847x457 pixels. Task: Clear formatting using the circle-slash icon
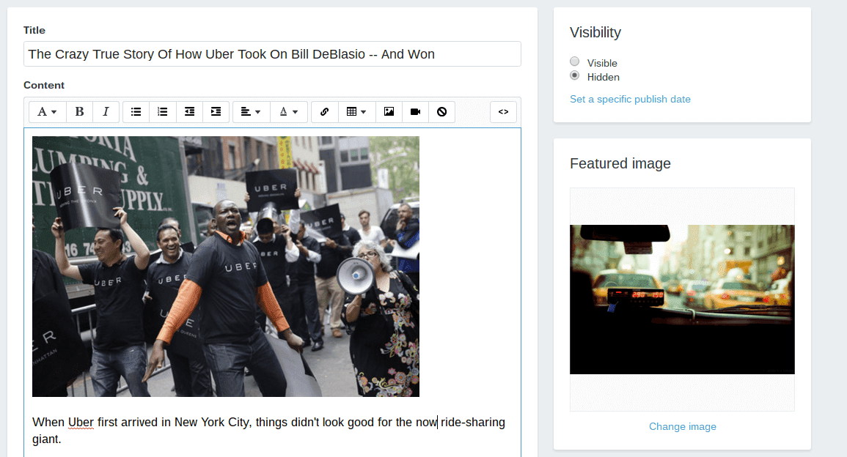[442, 112]
